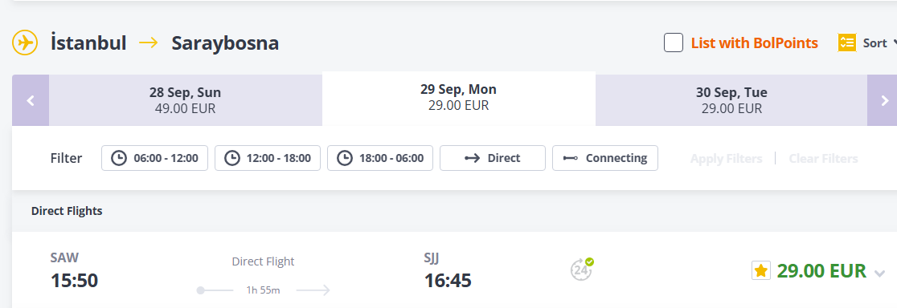897x308 pixels.
Task: Click the clock icon in 18:00 - 06:00 filter
Action: point(344,158)
